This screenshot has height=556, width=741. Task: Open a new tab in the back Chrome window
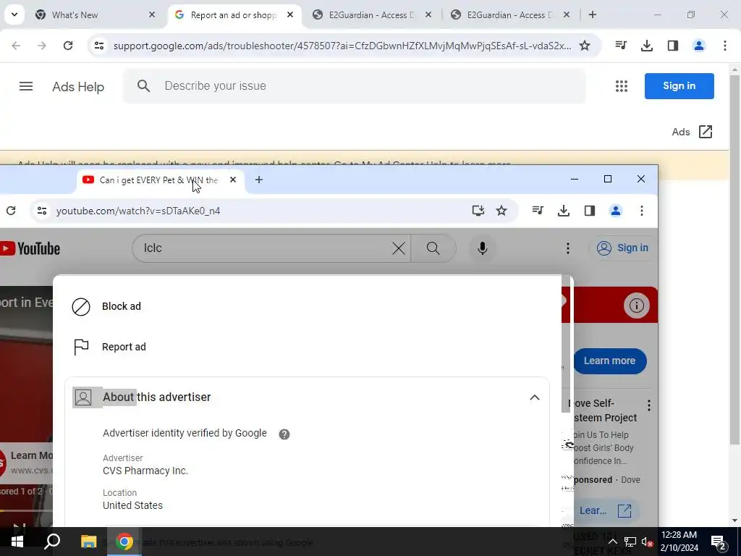tap(592, 14)
